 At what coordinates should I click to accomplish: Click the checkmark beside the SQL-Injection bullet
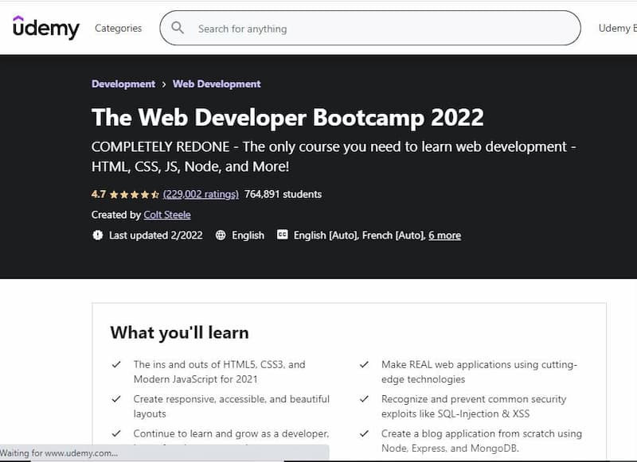click(365, 399)
